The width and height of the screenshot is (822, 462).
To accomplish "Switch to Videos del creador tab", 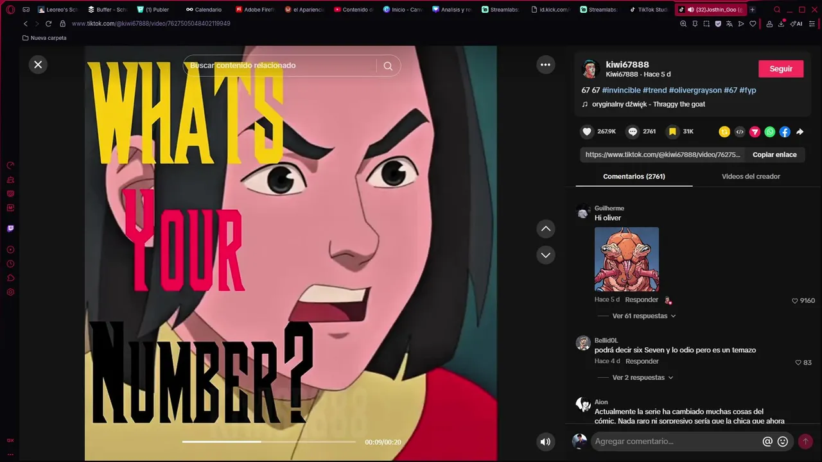I will point(751,176).
